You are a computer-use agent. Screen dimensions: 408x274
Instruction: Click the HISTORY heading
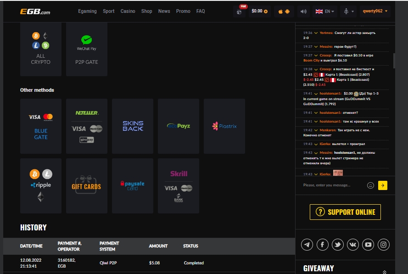(34, 228)
